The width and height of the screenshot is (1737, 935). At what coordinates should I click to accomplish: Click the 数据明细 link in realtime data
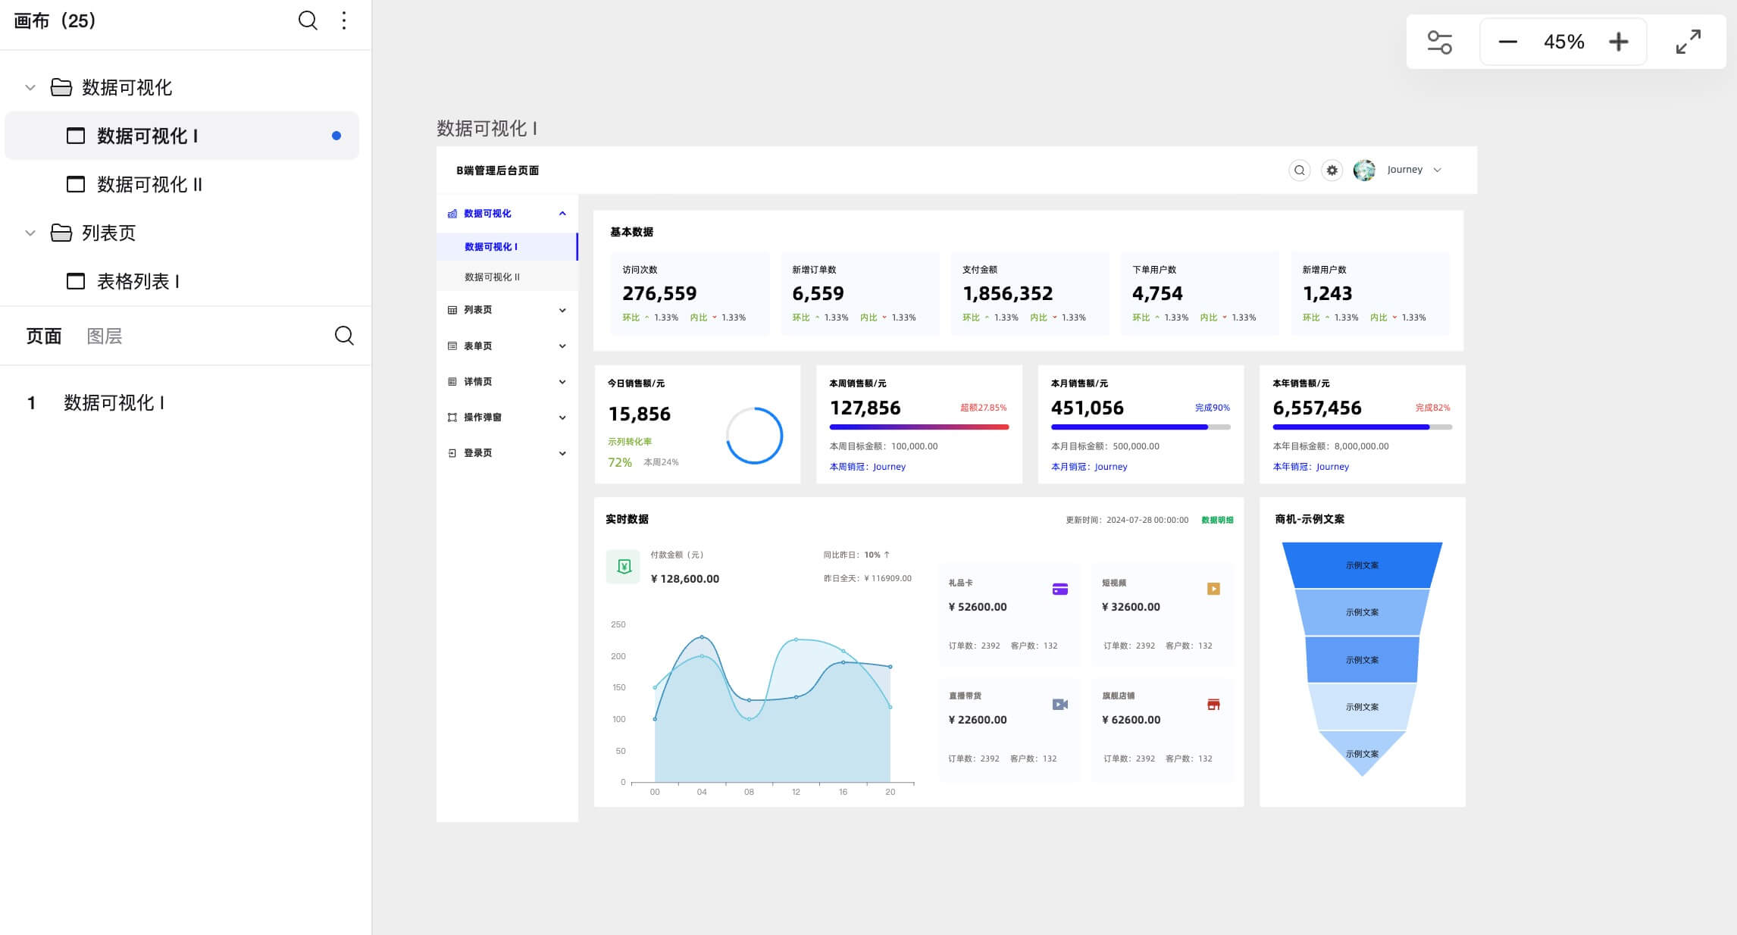(1217, 520)
